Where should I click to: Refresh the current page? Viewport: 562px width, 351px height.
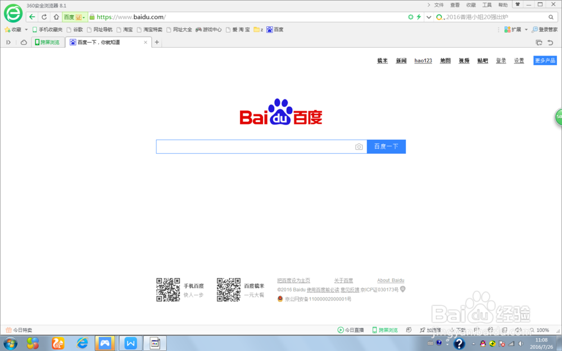[x=44, y=16]
